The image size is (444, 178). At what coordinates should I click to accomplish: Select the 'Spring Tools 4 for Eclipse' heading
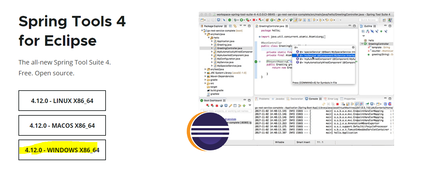click(x=72, y=31)
